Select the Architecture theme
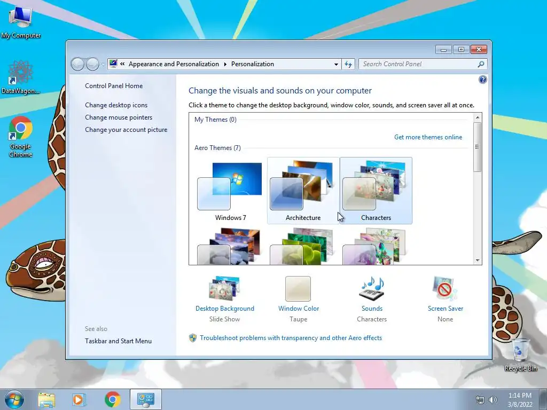547x410 pixels. click(x=303, y=191)
